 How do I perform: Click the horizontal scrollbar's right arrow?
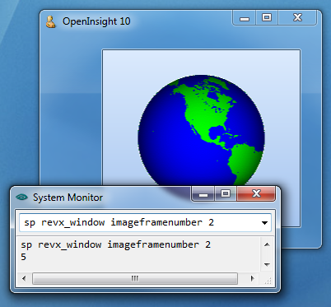[x=253, y=279]
